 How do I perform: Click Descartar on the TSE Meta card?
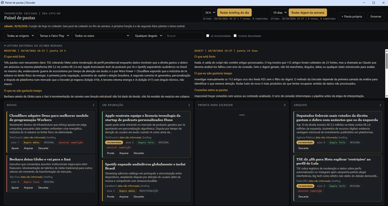[304, 197]
